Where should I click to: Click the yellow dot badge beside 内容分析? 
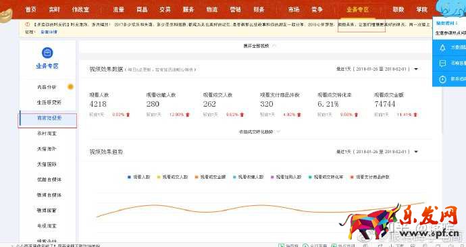click(x=70, y=86)
